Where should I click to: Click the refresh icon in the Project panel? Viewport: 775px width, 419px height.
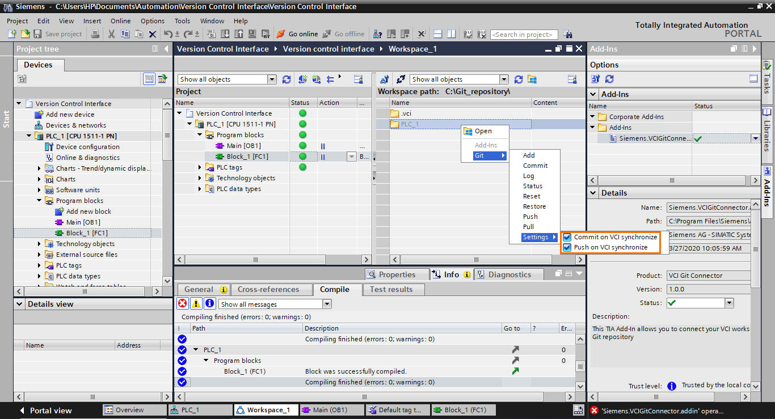point(286,79)
